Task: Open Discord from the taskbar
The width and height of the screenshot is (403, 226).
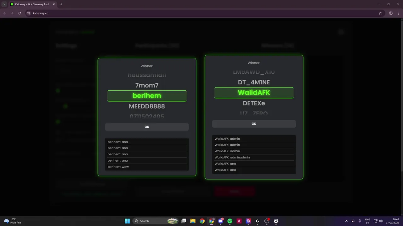Action: [221, 221]
